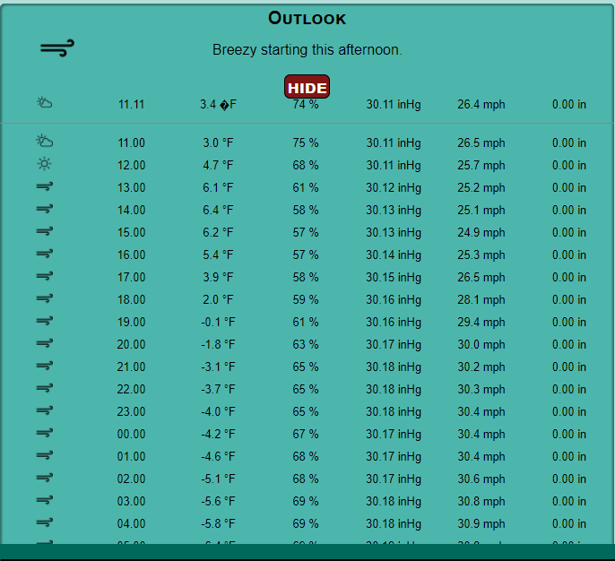Click the -4.2 °F temperature value
615x561 pixels.
click(x=218, y=434)
